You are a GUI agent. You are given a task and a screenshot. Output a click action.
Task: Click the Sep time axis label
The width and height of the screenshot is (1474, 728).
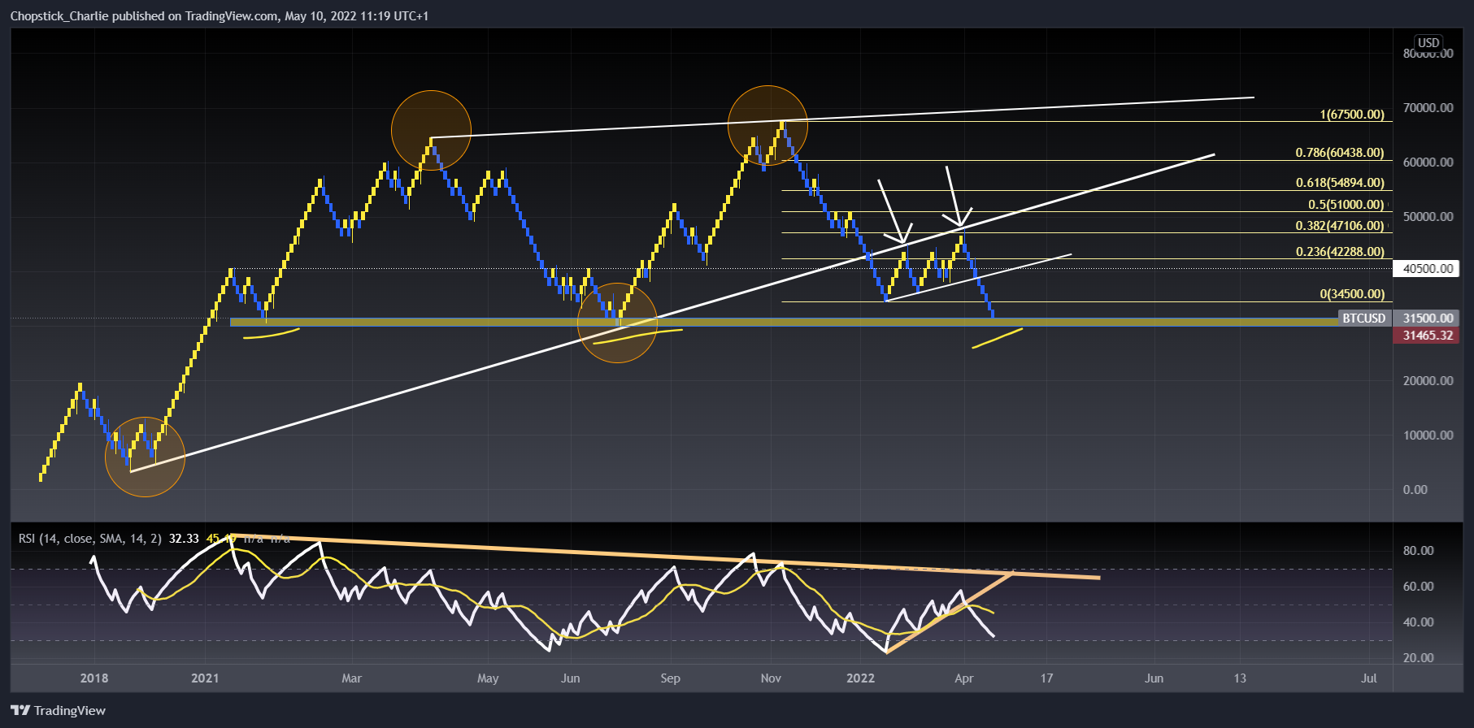(x=670, y=678)
